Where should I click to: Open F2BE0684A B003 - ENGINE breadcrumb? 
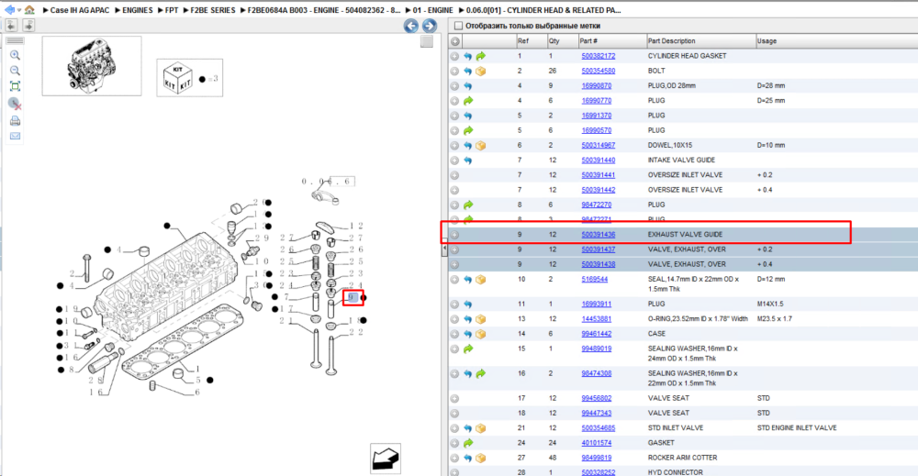324,10
